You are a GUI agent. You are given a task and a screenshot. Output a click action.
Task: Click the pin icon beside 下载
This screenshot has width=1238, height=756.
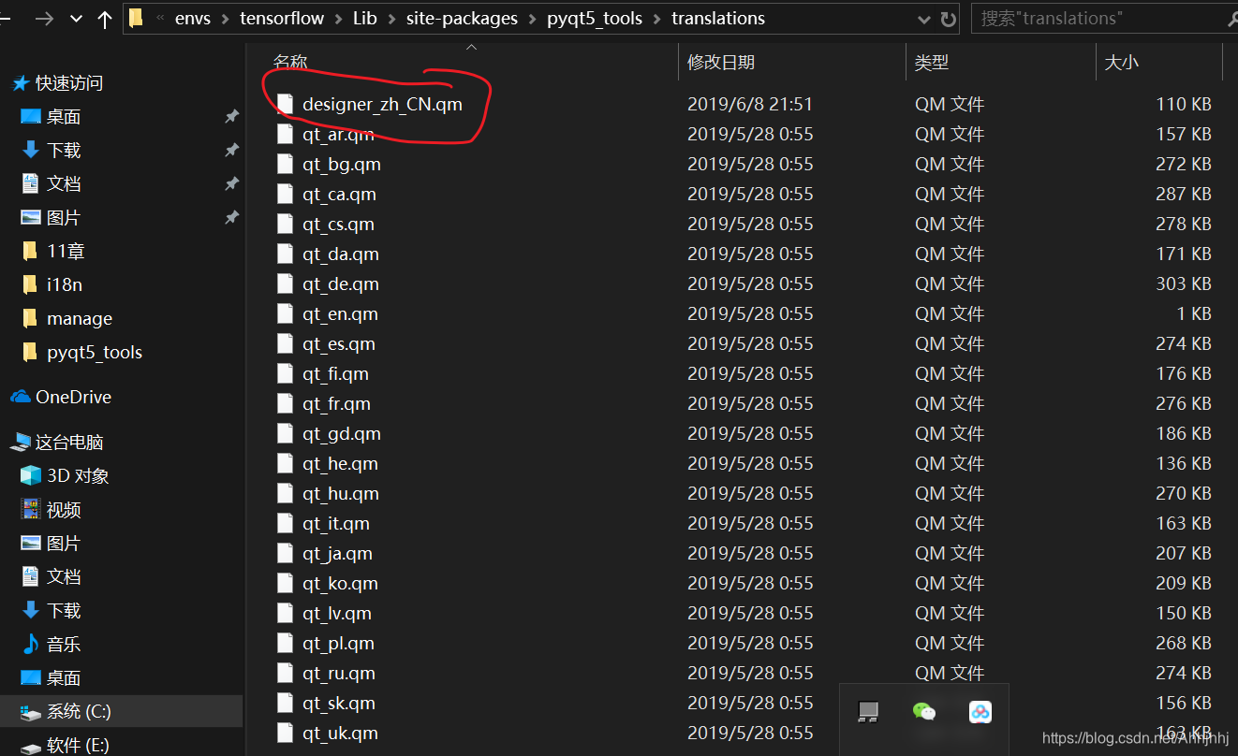231,151
